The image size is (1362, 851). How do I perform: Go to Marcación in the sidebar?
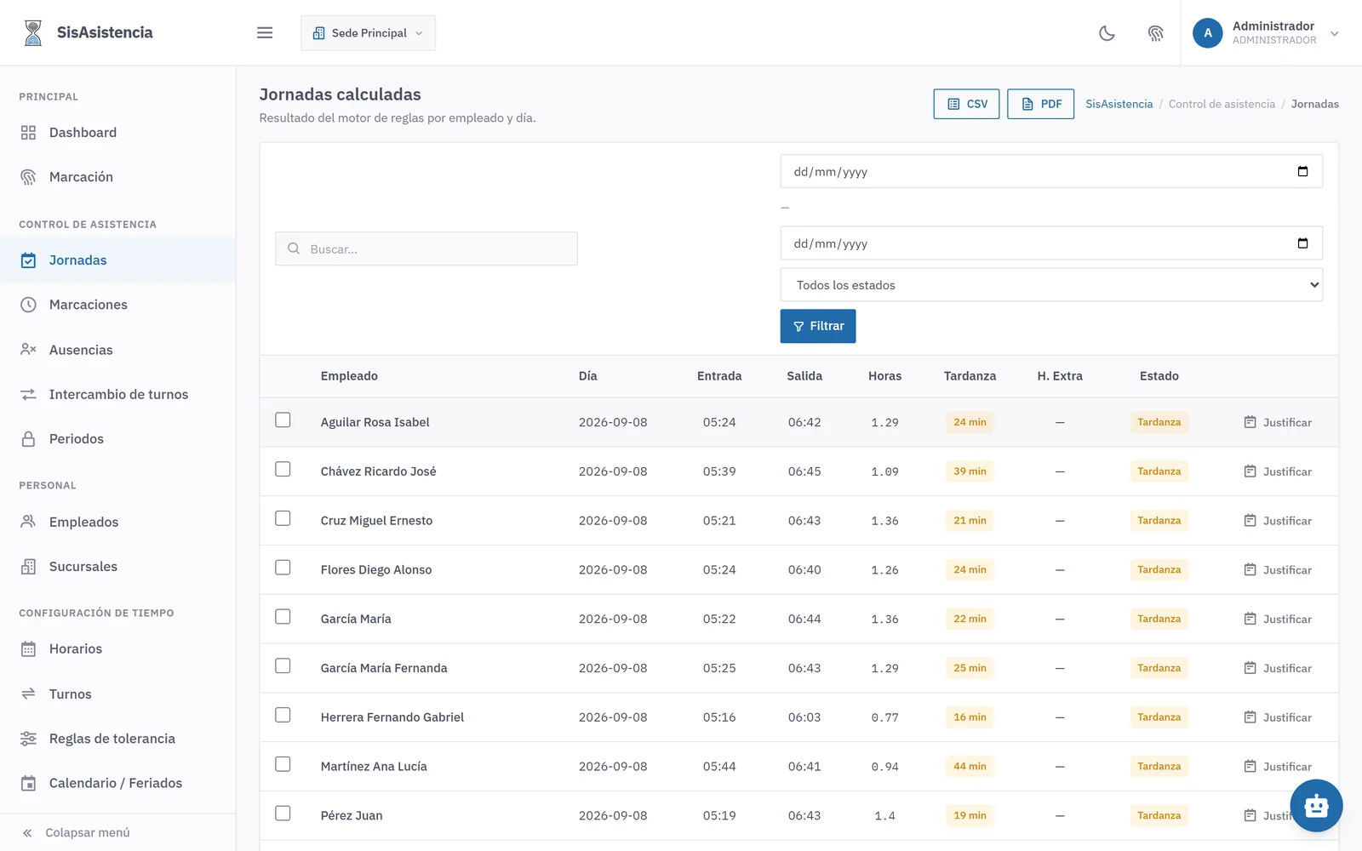tap(117, 177)
